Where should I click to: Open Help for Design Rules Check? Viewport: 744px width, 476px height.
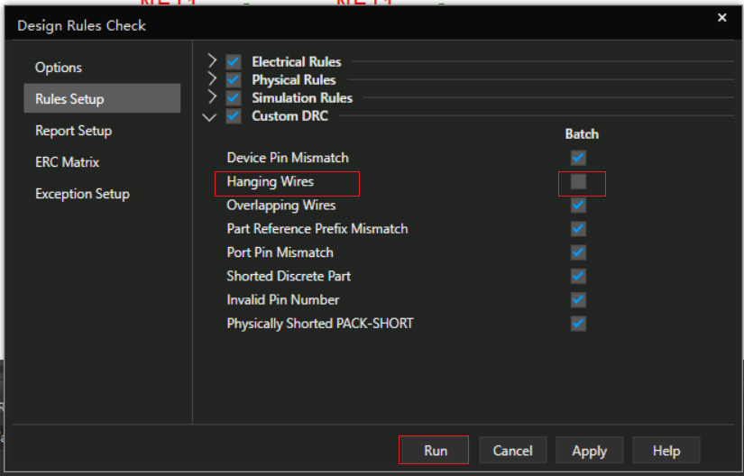[x=666, y=450]
